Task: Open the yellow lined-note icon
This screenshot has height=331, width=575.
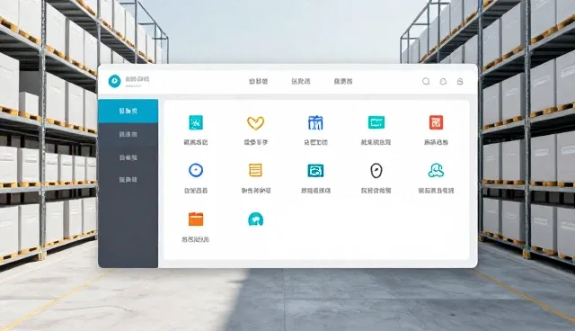Action: [255, 170]
